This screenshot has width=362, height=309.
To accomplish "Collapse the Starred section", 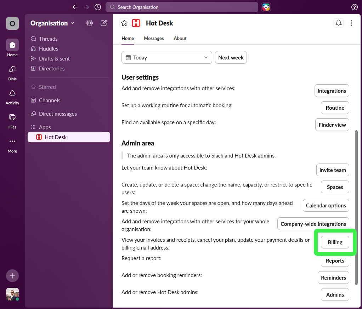I will pos(46,87).
